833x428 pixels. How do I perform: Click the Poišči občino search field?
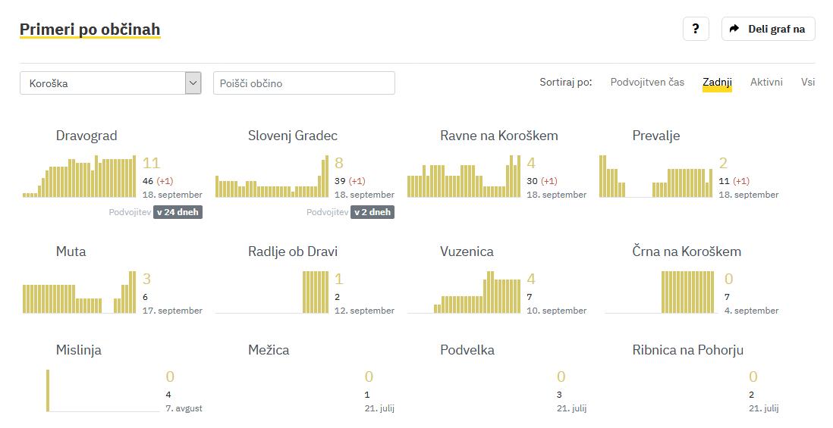pyautogui.click(x=303, y=83)
